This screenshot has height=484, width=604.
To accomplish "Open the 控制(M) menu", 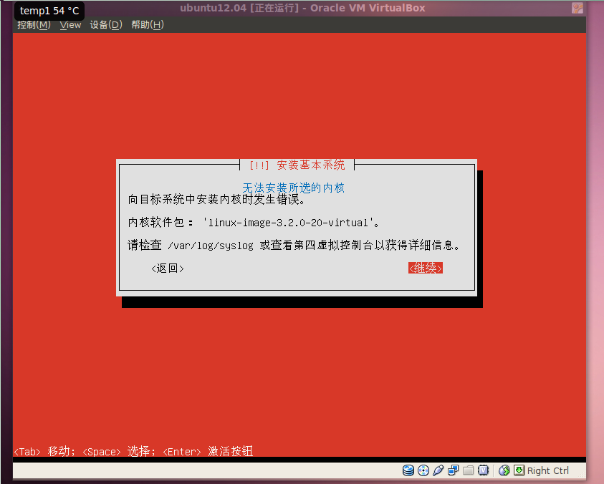I will (x=34, y=25).
